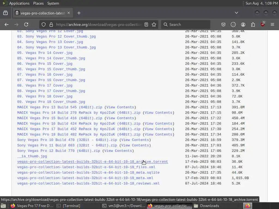The height and width of the screenshot is (209, 279).
Task: Open the __ia_thumb.jpg file link
Action: [32, 156]
